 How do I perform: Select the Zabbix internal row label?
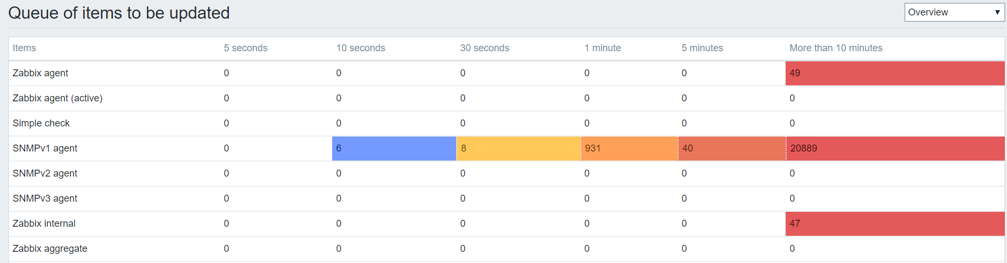(x=44, y=224)
